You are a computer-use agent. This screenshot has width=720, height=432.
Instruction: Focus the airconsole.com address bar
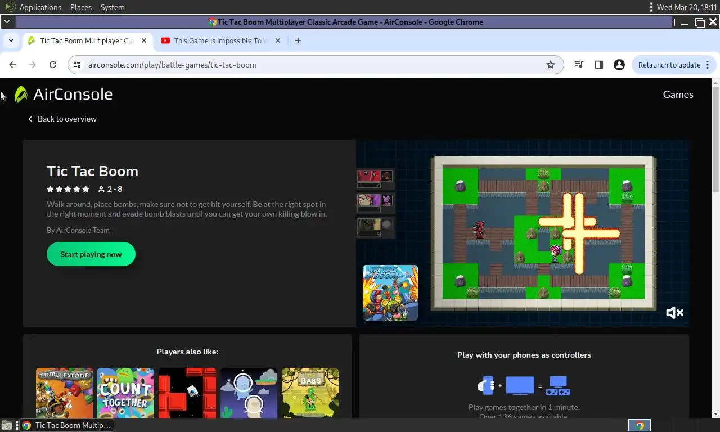pos(316,65)
